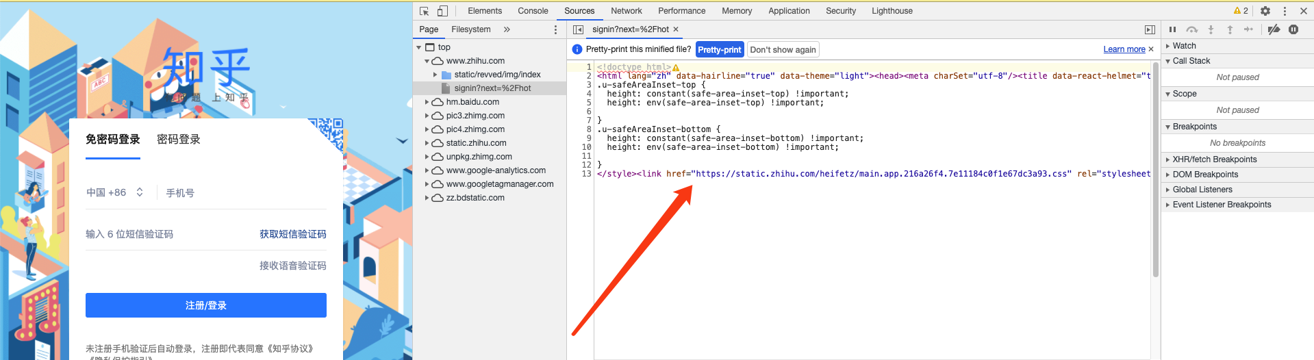Screen dimensions: 1314x360
Task: Toggle the debugger sidebar icon
Action: point(1150,29)
